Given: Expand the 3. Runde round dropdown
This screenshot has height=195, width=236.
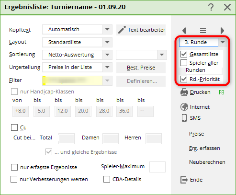Looking at the screenshot, I should (223, 42).
